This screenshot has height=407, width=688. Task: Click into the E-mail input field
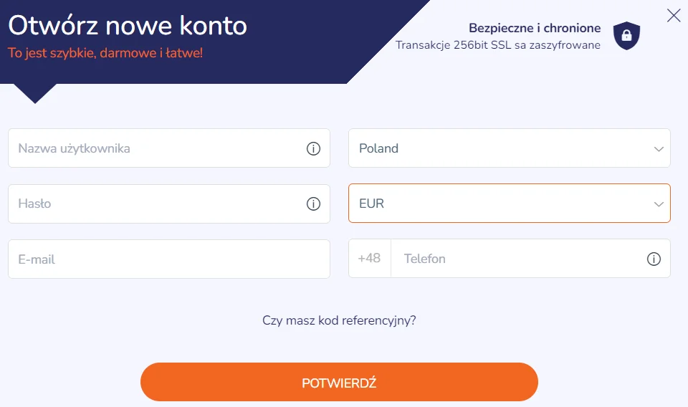(168, 259)
